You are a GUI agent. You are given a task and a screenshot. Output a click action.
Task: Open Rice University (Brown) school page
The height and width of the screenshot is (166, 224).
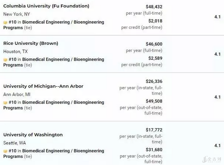(x=31, y=43)
